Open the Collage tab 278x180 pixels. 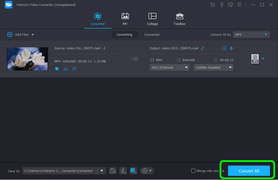pyautogui.click(x=152, y=19)
